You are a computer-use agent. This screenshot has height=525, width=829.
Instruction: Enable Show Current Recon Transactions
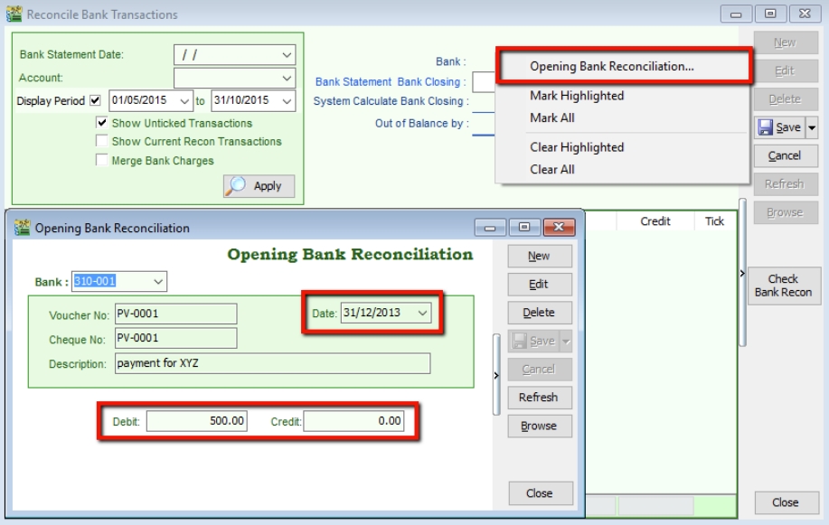click(102, 142)
